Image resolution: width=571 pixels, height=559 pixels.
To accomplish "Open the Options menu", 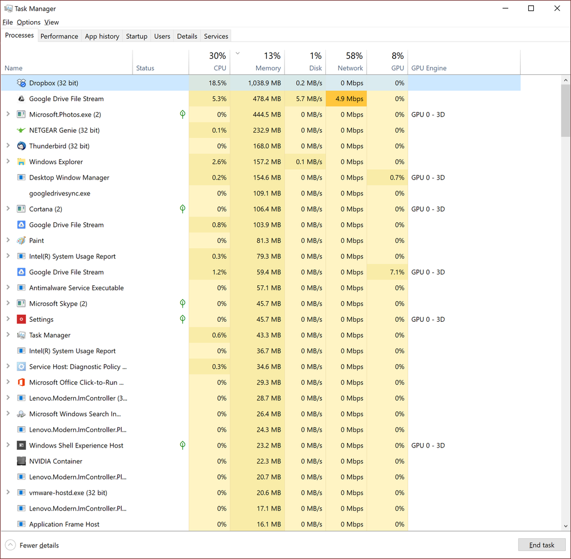I will [x=29, y=22].
